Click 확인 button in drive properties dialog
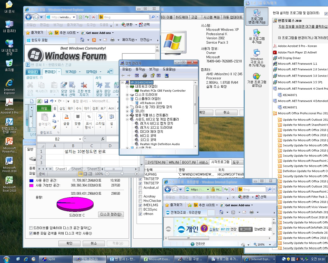 [69, 243]
